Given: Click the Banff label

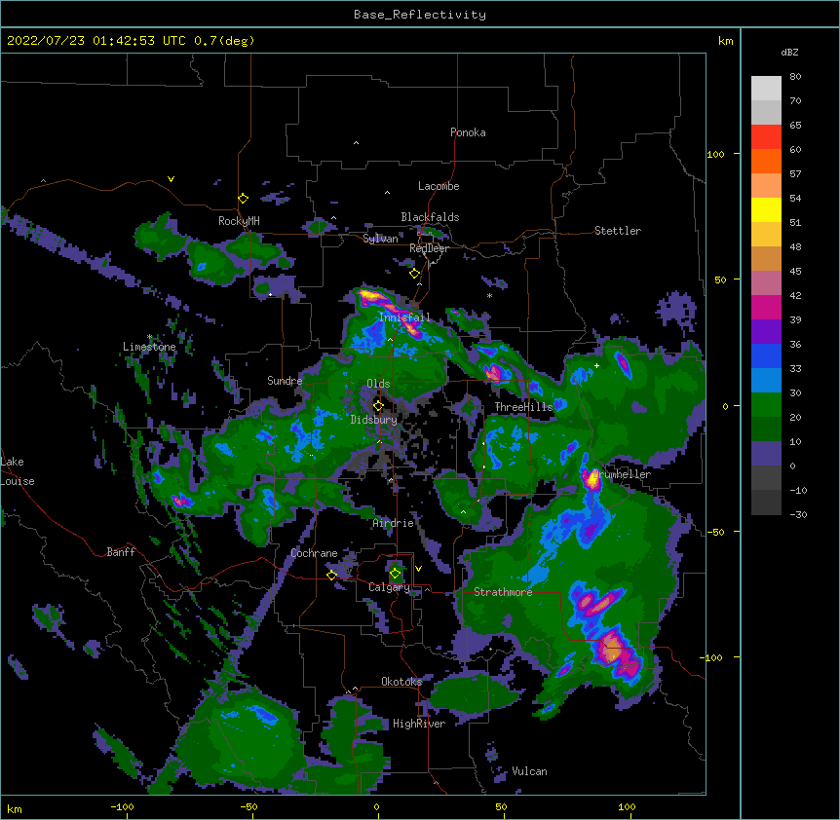Looking at the screenshot, I should [x=121, y=552].
